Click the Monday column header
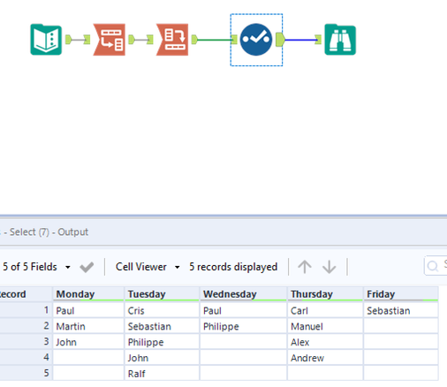Viewport: 447px width, 387px height. pyautogui.click(x=88, y=294)
